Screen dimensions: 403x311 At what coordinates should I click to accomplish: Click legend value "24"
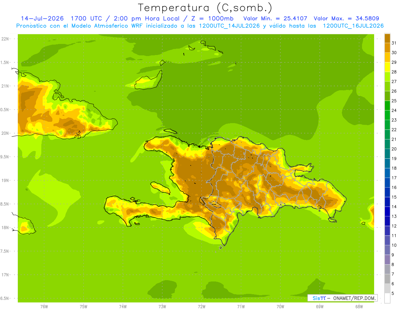[394, 110]
